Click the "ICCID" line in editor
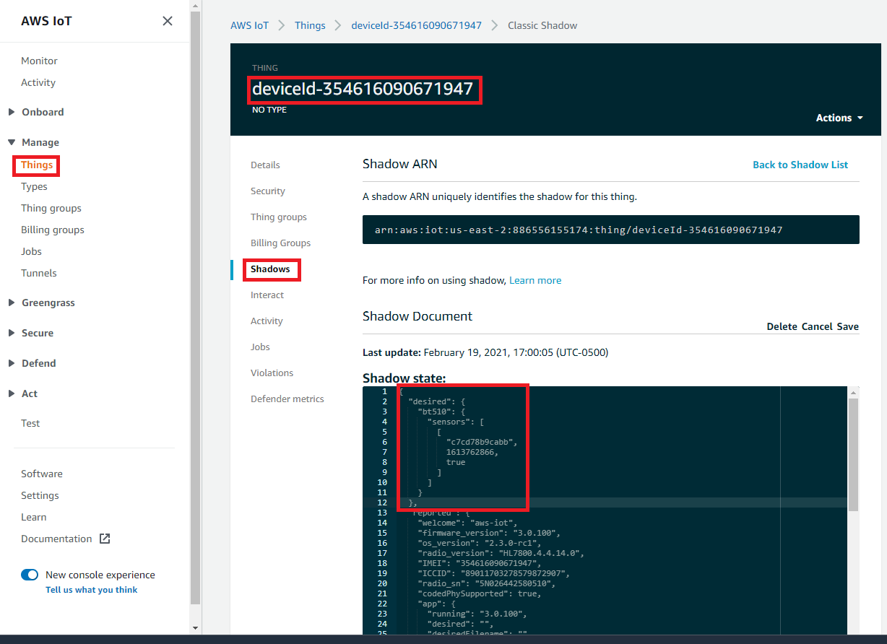 click(493, 573)
